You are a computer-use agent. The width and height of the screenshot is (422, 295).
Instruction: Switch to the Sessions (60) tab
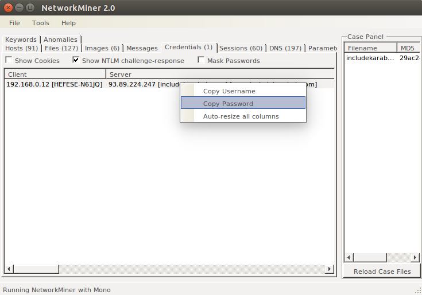(241, 48)
